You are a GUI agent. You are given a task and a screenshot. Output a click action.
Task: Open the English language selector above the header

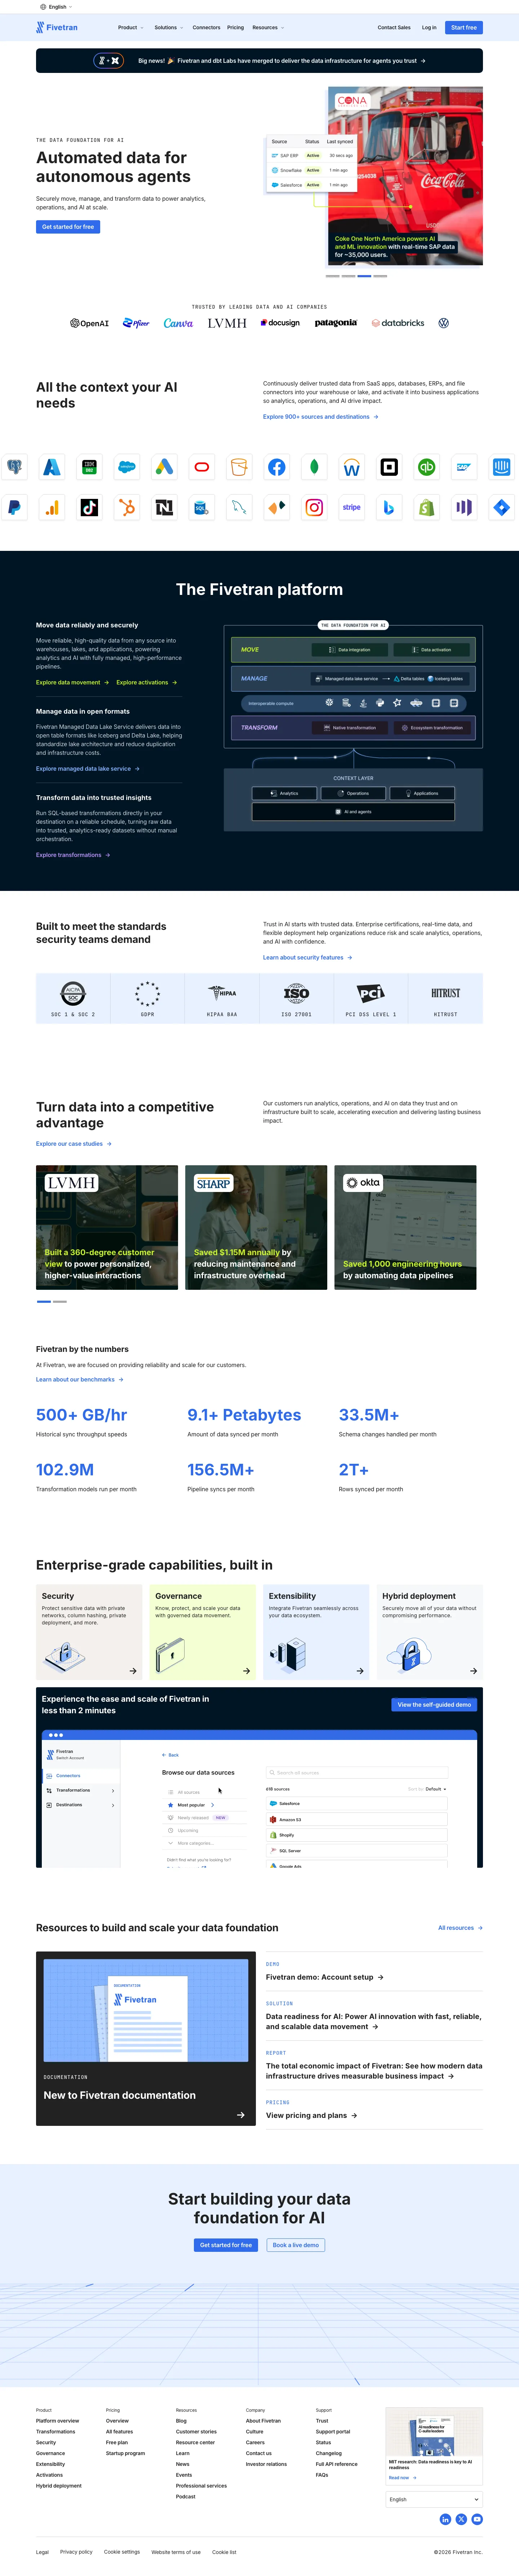pos(56,7)
